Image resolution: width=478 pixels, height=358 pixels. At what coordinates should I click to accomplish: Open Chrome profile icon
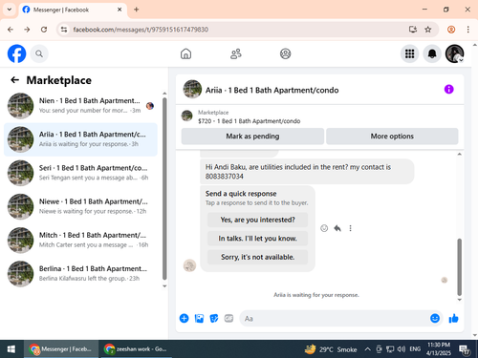tap(451, 30)
